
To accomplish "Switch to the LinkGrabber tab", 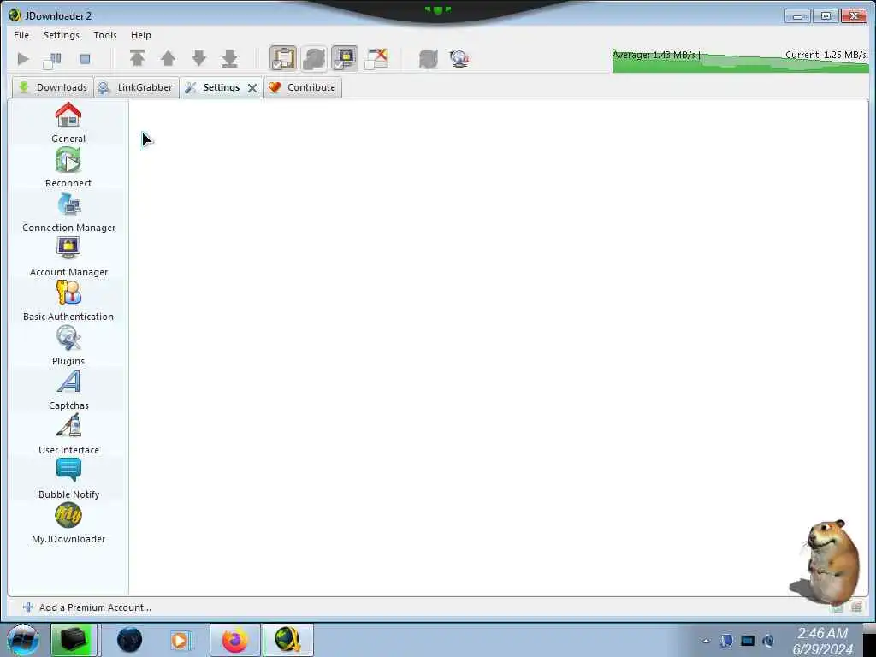I will (x=136, y=87).
